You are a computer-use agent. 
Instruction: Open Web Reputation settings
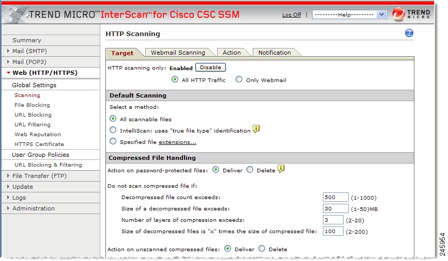(x=38, y=134)
